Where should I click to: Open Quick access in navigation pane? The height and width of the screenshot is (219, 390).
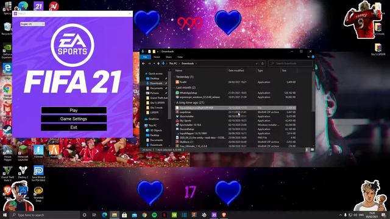[x=155, y=74]
